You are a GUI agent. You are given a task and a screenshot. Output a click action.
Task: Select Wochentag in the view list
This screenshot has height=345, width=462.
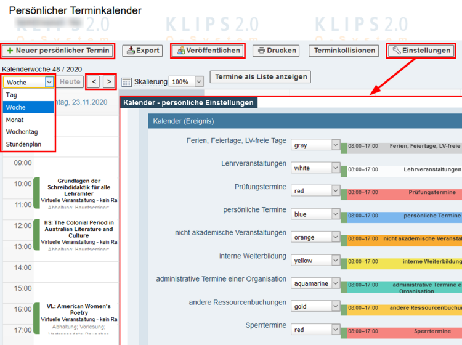[x=28, y=132]
